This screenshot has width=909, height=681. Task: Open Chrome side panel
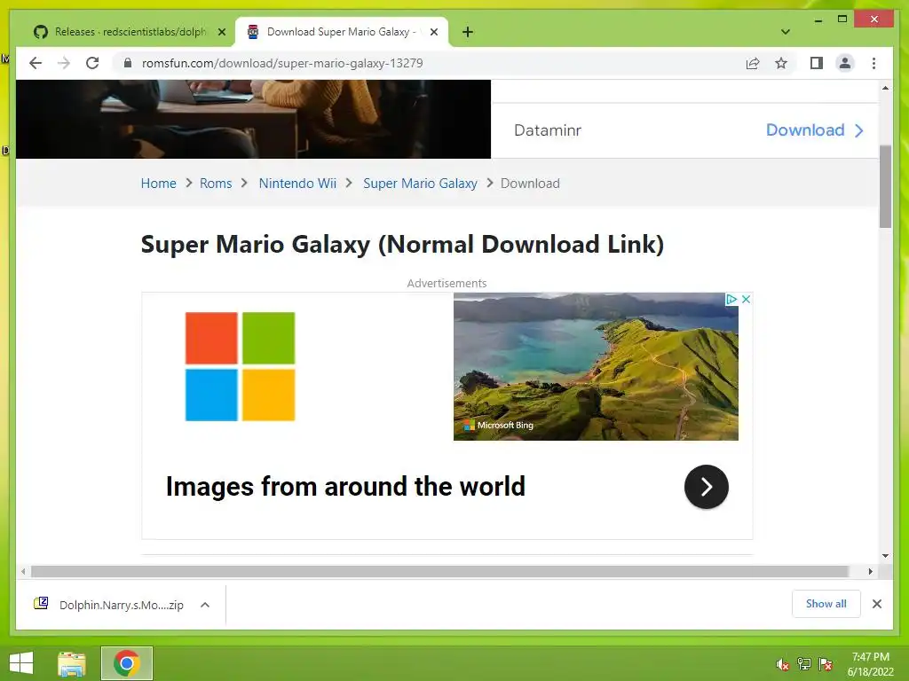817,63
